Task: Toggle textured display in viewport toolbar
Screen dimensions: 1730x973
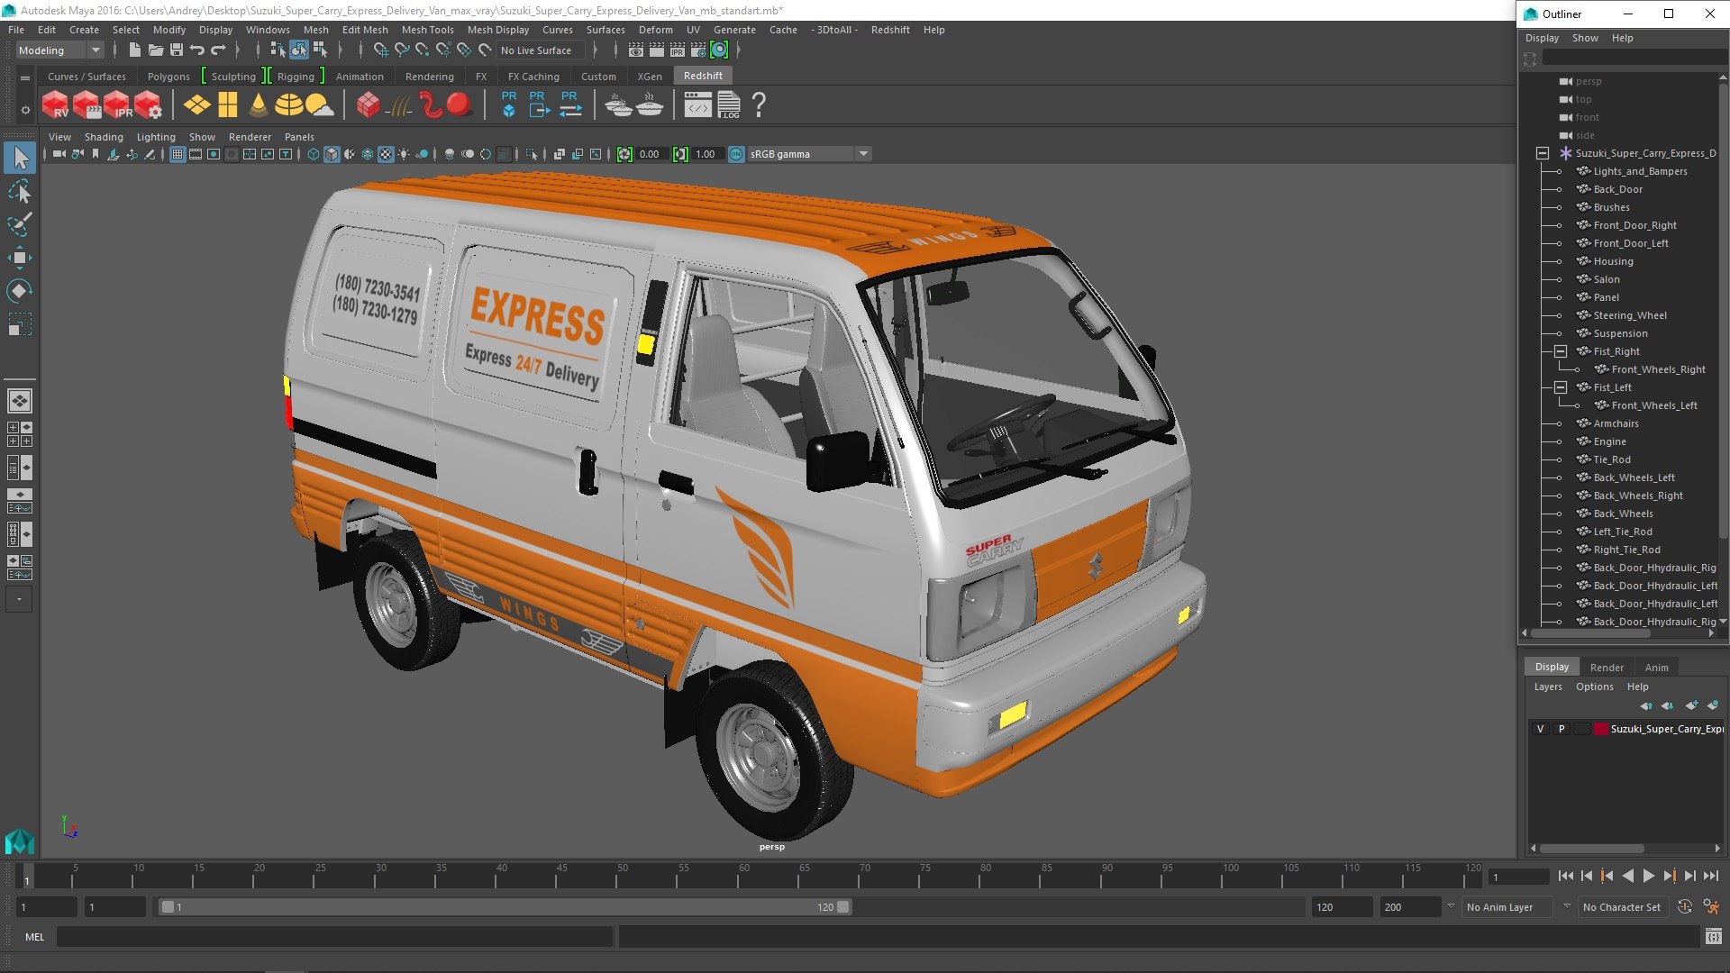Action: point(386,154)
